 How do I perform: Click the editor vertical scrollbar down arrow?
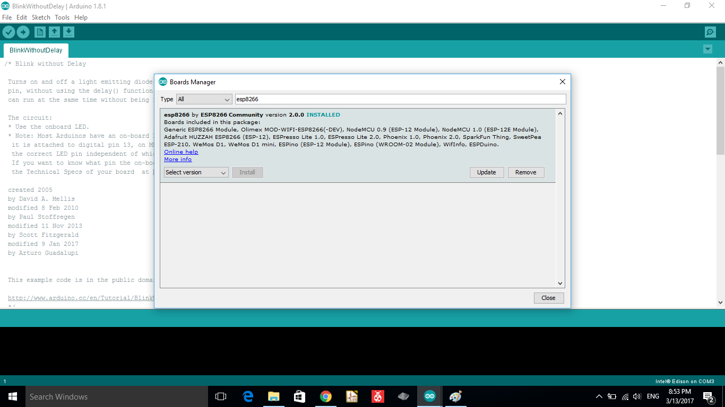[720, 303]
